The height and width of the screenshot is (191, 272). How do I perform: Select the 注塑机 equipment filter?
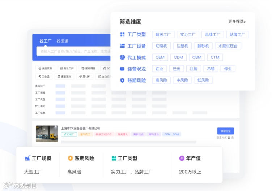pos(182,46)
